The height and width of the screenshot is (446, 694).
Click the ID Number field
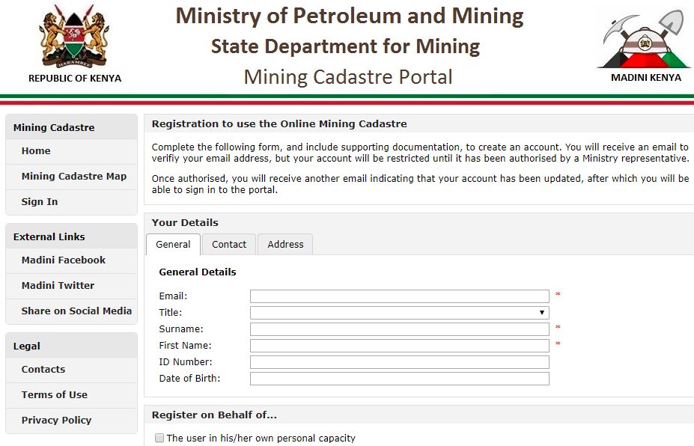coord(399,362)
